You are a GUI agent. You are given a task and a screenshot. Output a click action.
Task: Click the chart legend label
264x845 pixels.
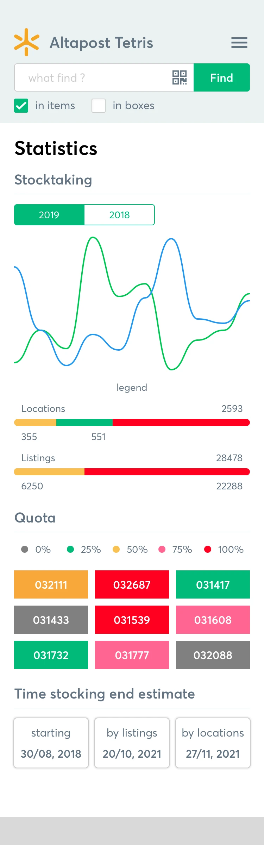132,387
